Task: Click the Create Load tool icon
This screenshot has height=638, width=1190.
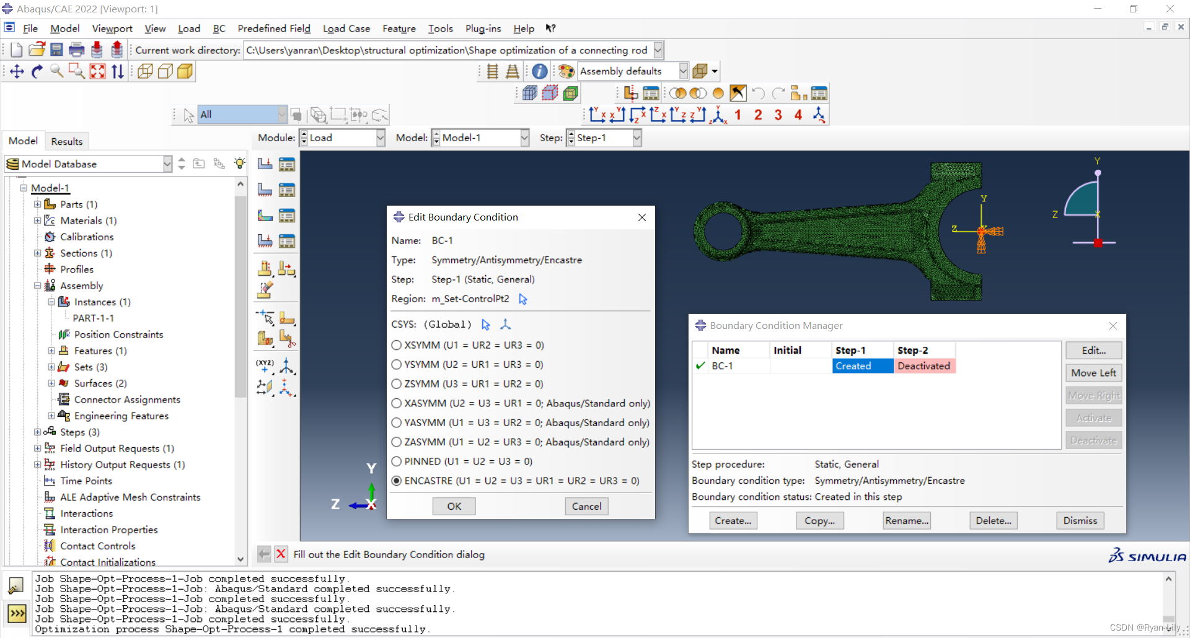Action: point(265,164)
